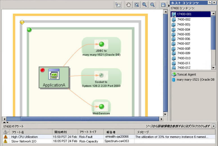Toggle alerts panel splitter collapse arrows

coord(6,122)
